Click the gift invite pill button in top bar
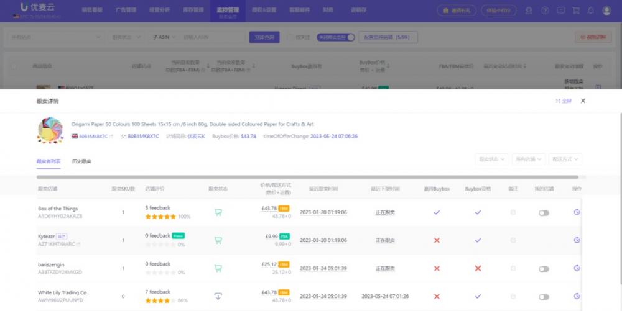Viewport: 622px width, 311px height. pos(457,11)
